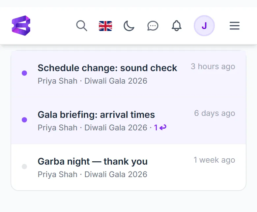The width and height of the screenshot is (257, 212).
Task: Open the search magnifier icon
Action: (x=82, y=26)
